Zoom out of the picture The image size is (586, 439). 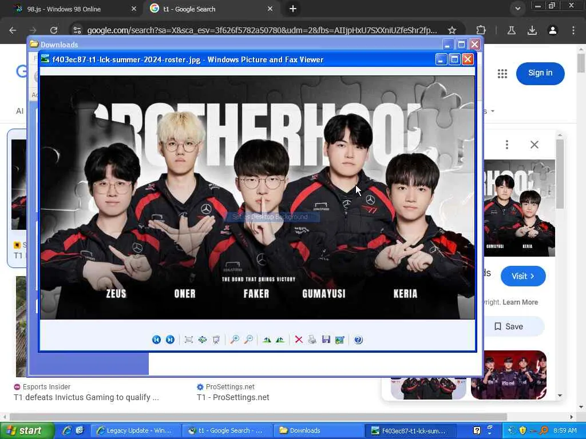248,340
